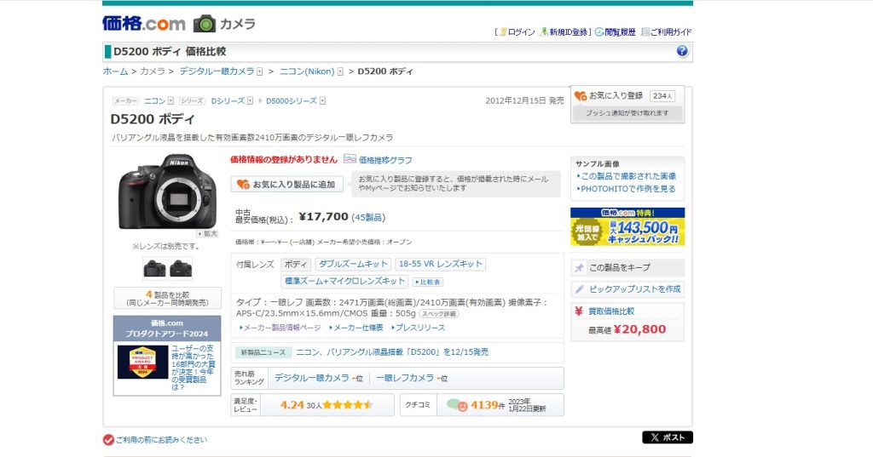Click the この製品をキープ pin button
The width and height of the screenshot is (873, 457).
click(627, 267)
